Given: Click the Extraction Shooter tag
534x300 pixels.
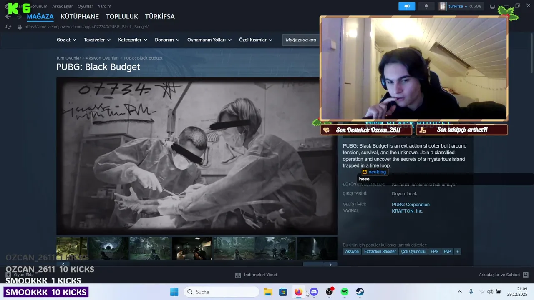Looking at the screenshot, I should tap(380, 252).
